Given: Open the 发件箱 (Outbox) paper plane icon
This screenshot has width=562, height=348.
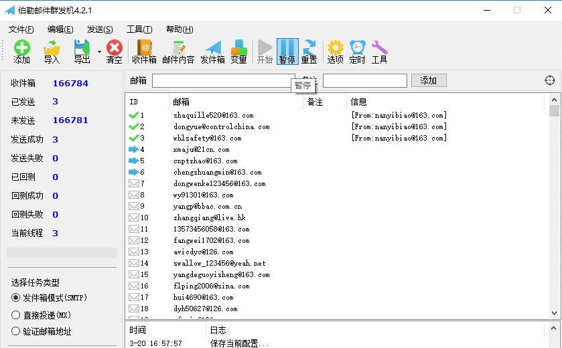Looking at the screenshot, I should tap(212, 52).
